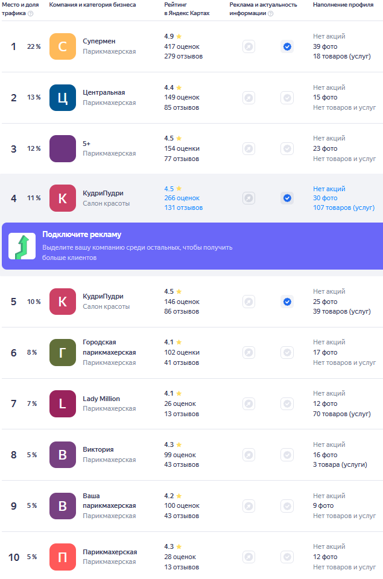Select the 'Рейтинг в Яндекс Картах' column header
Image resolution: width=383 pixels, height=579 pixels.
click(187, 8)
